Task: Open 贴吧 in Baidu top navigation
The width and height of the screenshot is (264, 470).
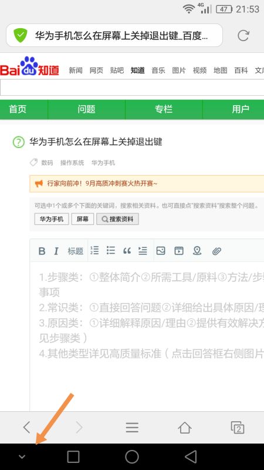Action: pyautogui.click(x=117, y=70)
